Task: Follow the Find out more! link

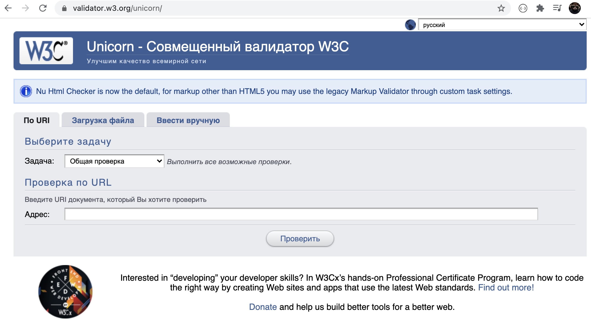Action: pos(506,287)
